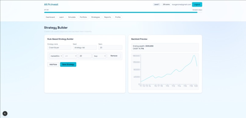Screen dimensions: 246x118
Task: Click the 180000 y-axis label
Action: coord(136,56)
